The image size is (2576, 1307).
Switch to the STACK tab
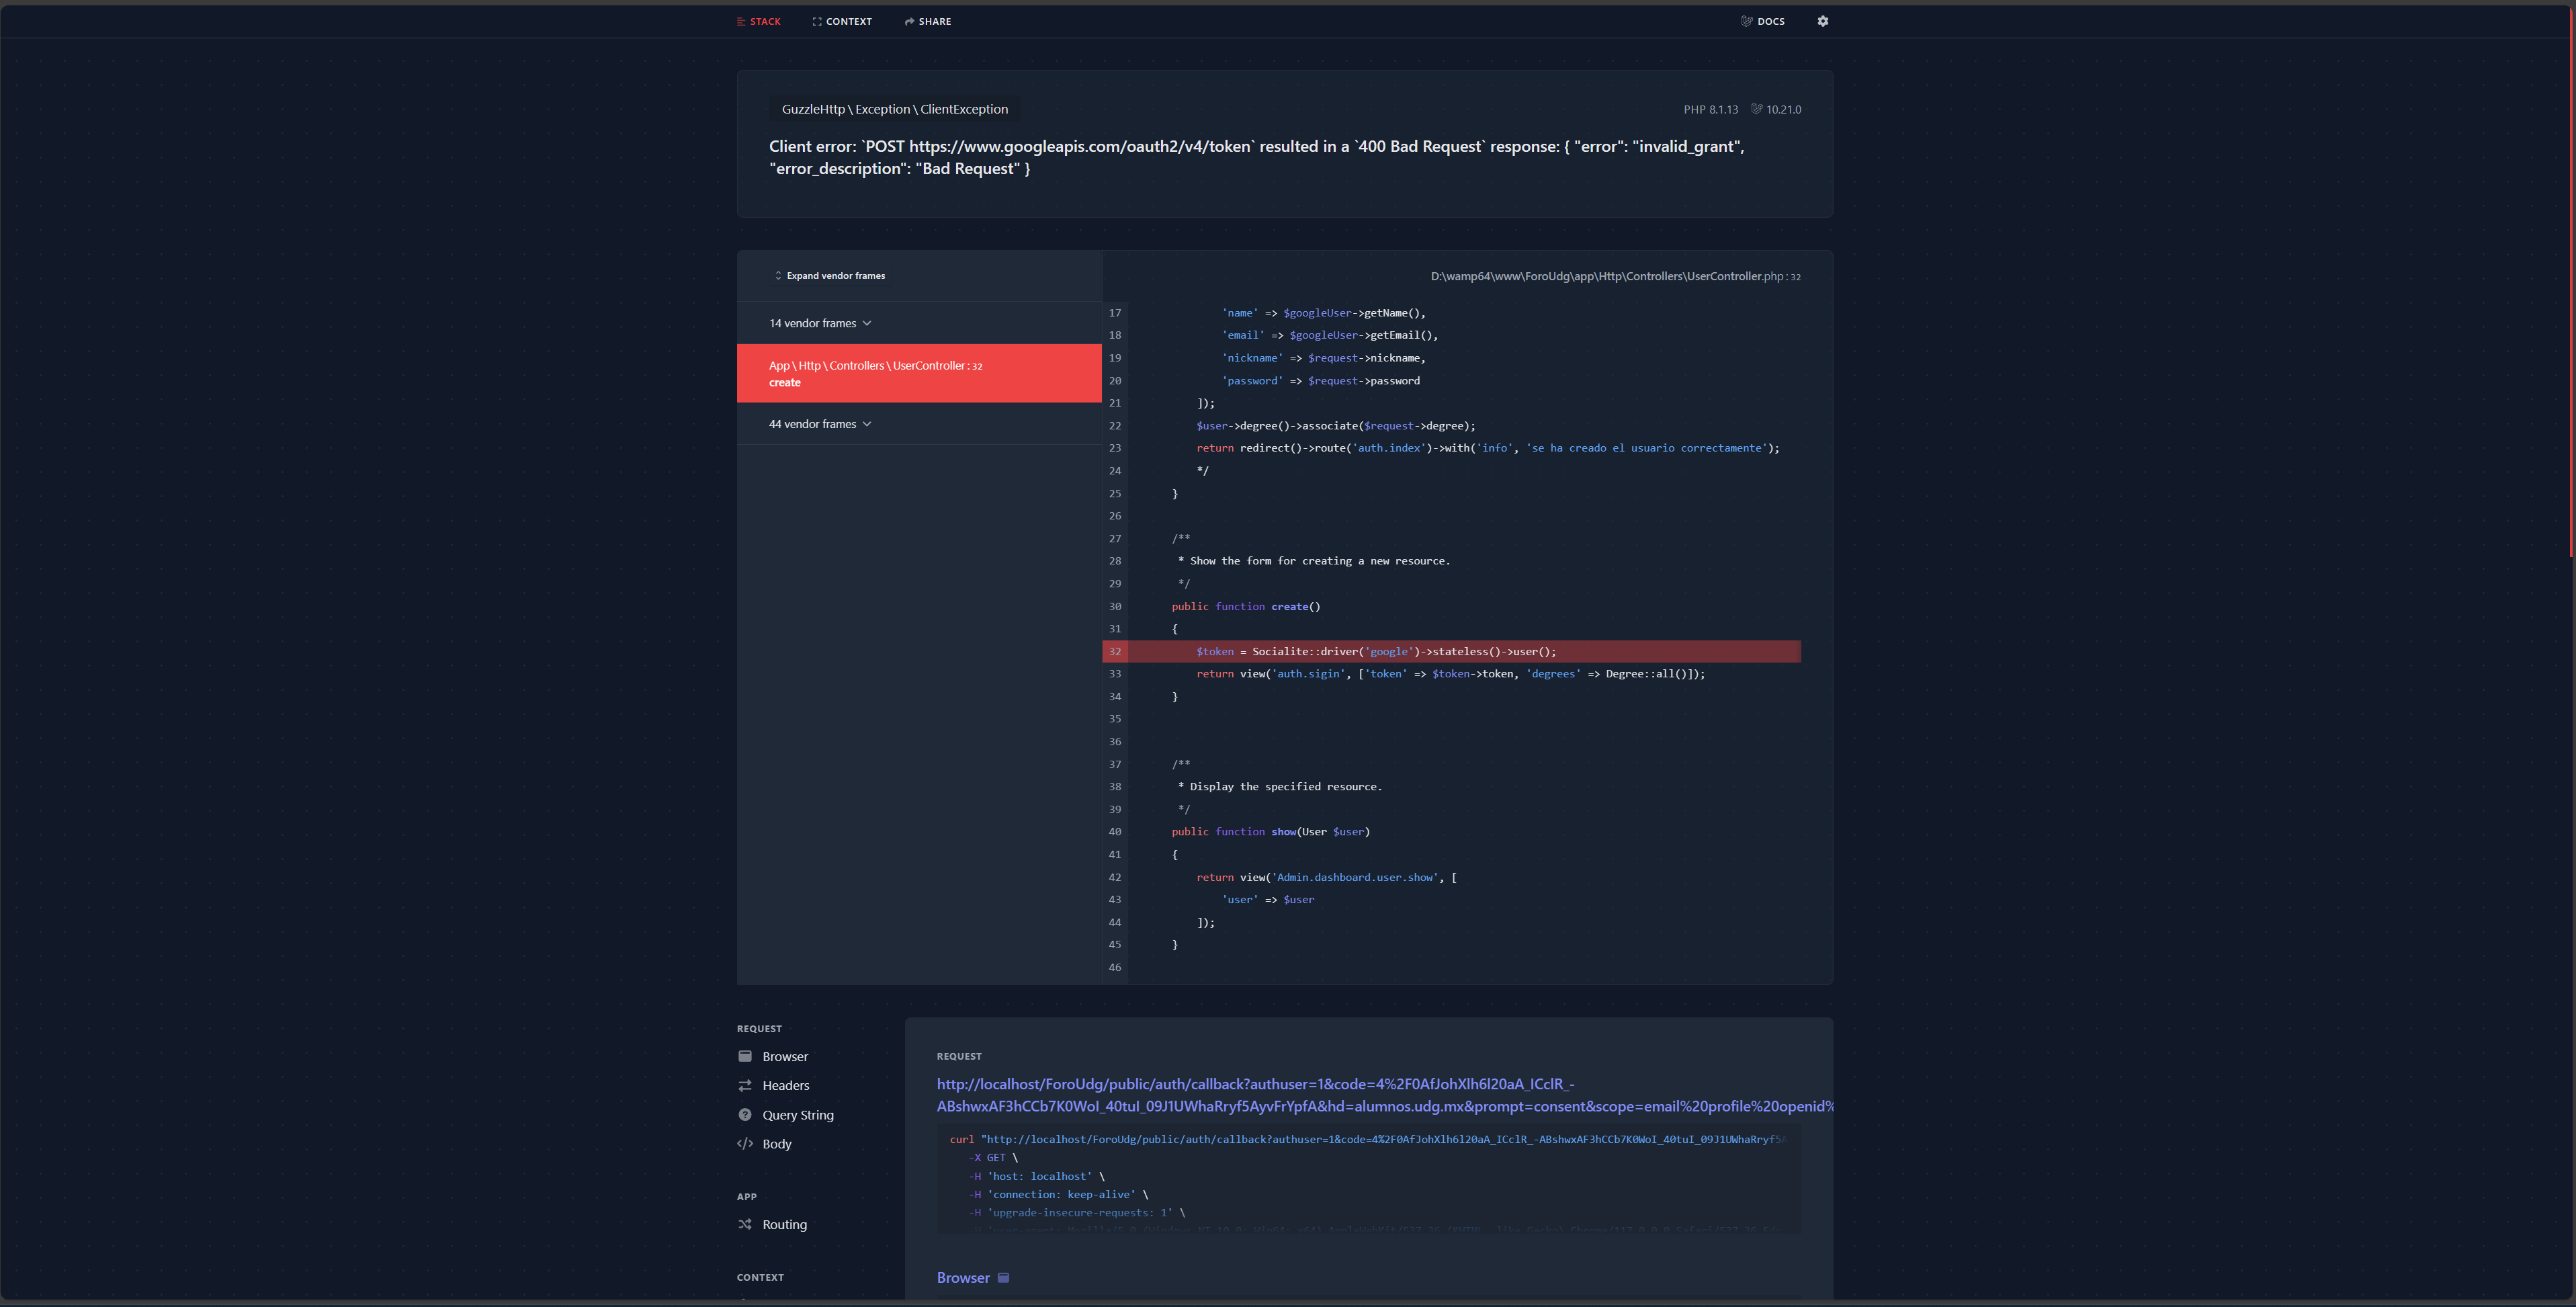(758, 21)
